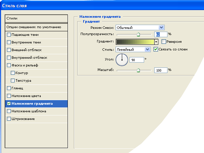Uncheck the Наложение градиента checkbox

click(x=9, y=104)
